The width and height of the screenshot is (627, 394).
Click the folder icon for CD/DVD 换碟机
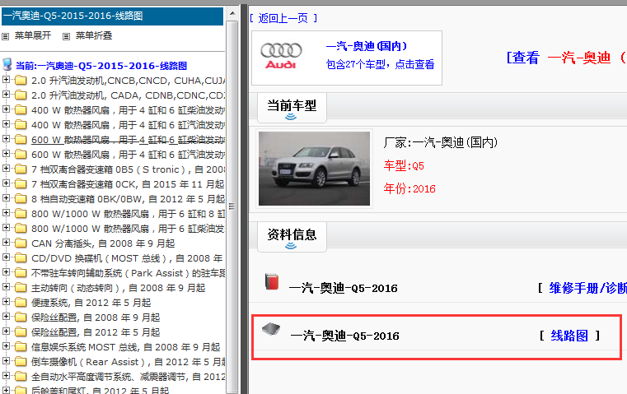pyautogui.click(x=21, y=258)
